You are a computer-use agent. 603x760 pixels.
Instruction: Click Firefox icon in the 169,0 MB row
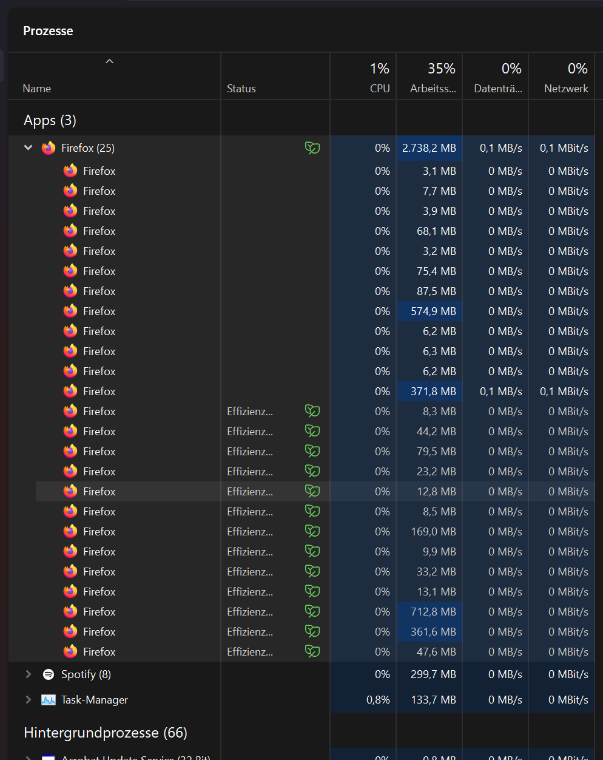(x=70, y=531)
